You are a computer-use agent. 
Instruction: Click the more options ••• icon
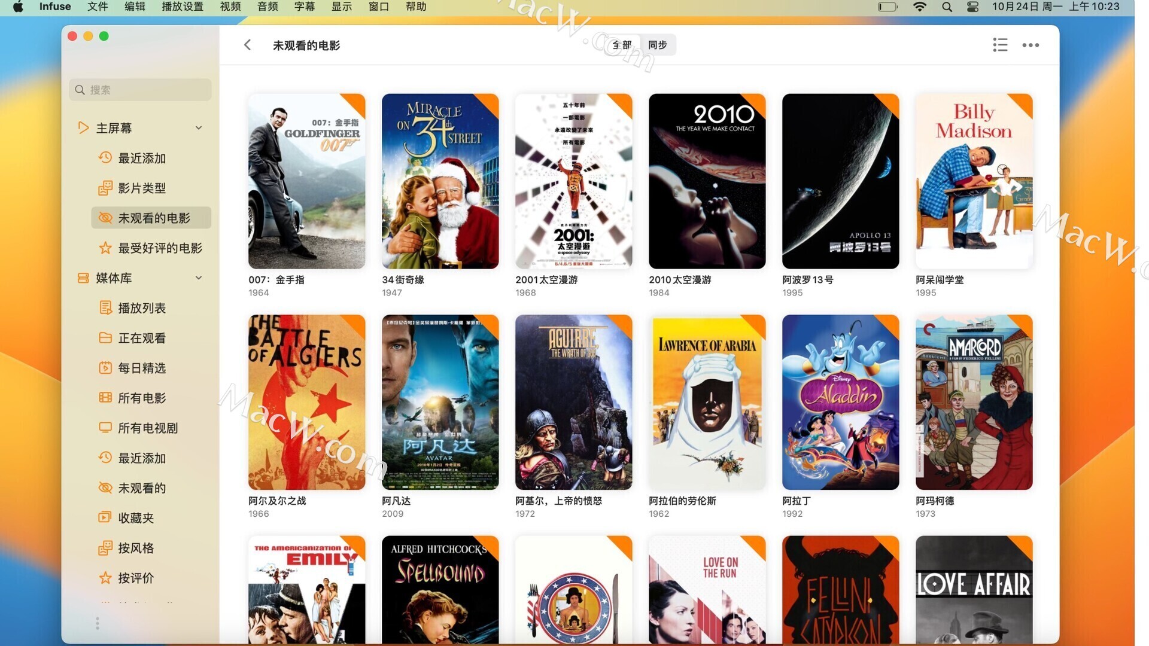coord(1031,45)
